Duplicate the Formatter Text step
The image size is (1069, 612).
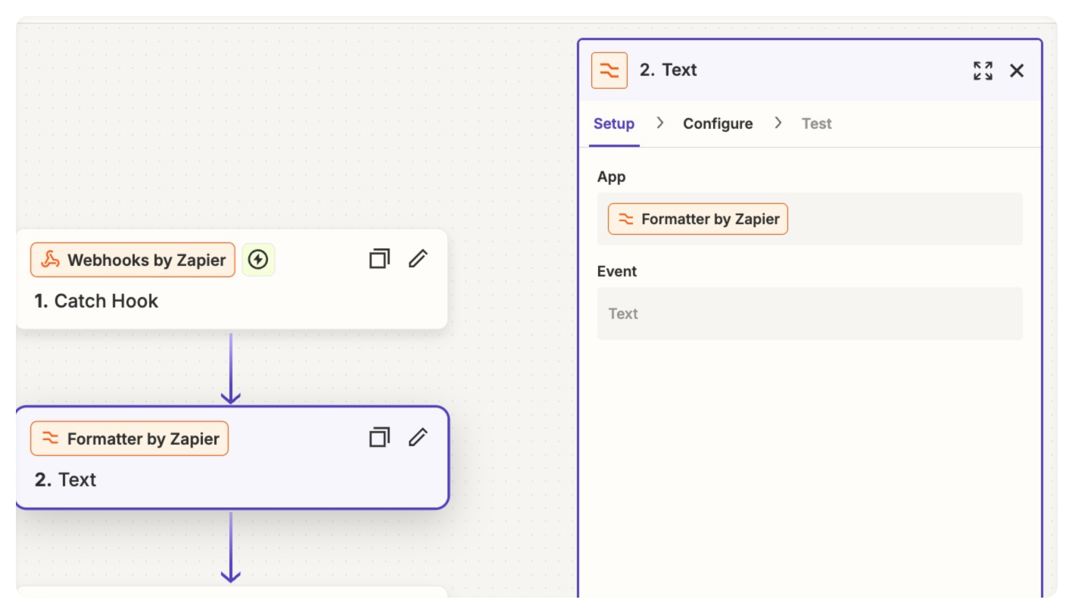coord(379,438)
